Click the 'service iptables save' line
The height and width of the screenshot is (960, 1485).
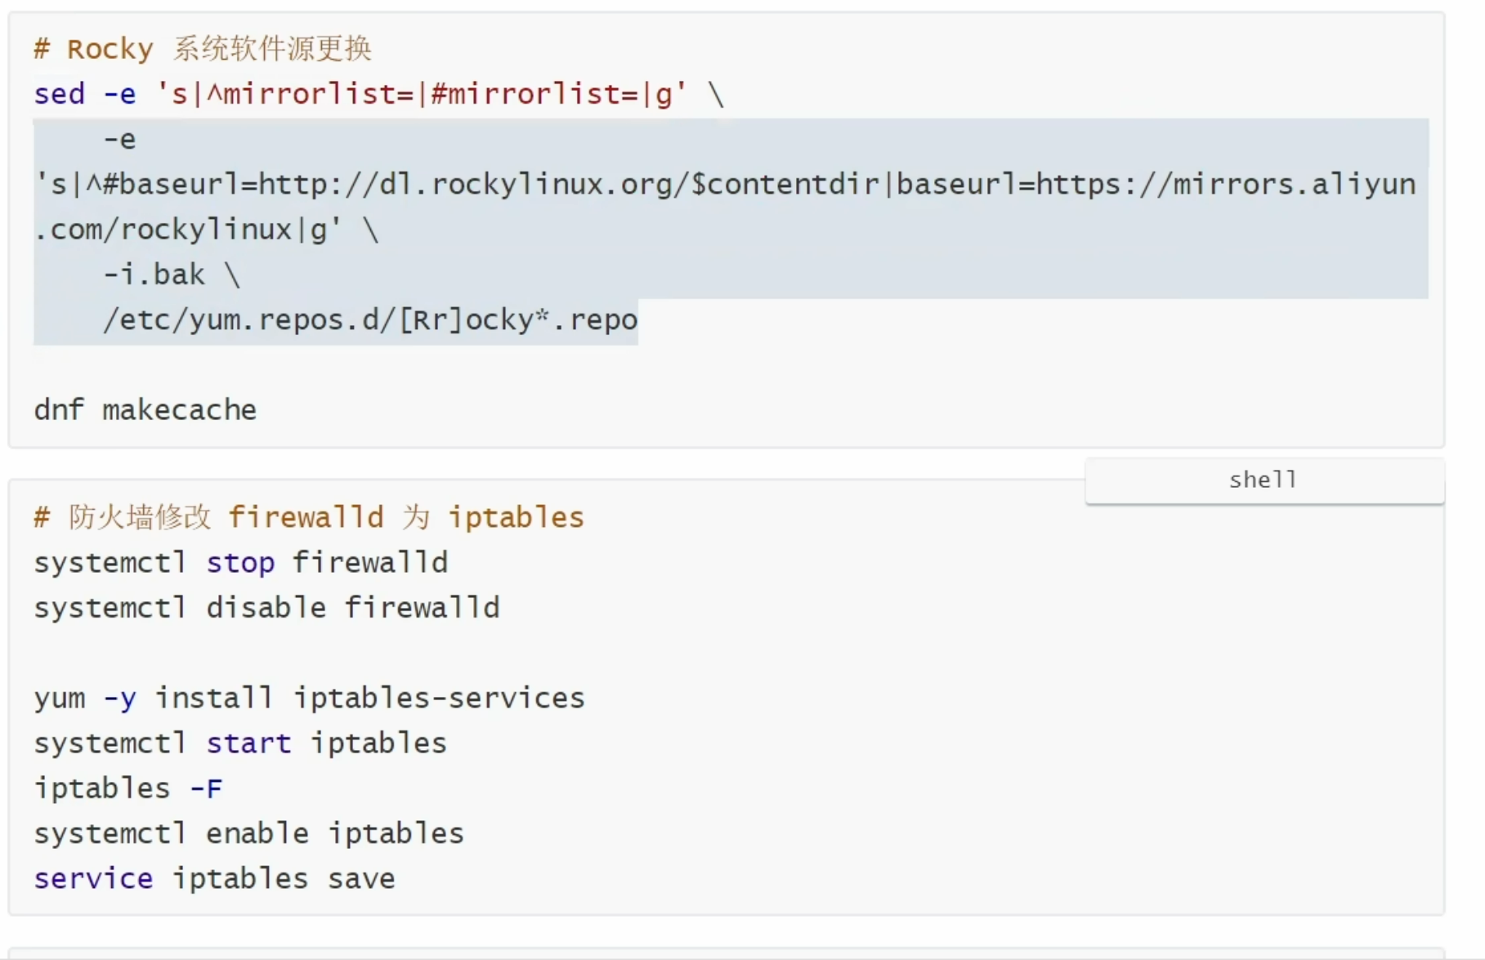(x=215, y=878)
